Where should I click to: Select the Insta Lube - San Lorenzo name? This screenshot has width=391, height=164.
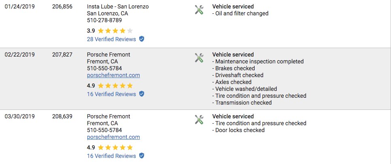(x=118, y=7)
